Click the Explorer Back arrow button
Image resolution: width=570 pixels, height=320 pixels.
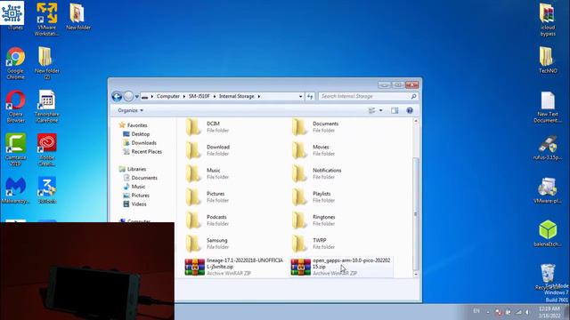117,97
